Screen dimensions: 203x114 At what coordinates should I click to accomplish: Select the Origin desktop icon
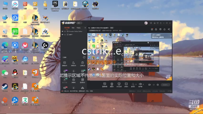click(x=5, y=101)
